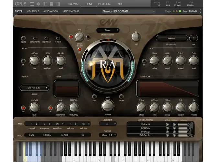Select the C0-Sus RR articulation
The height and width of the screenshot is (162, 216).
click(x=145, y=124)
